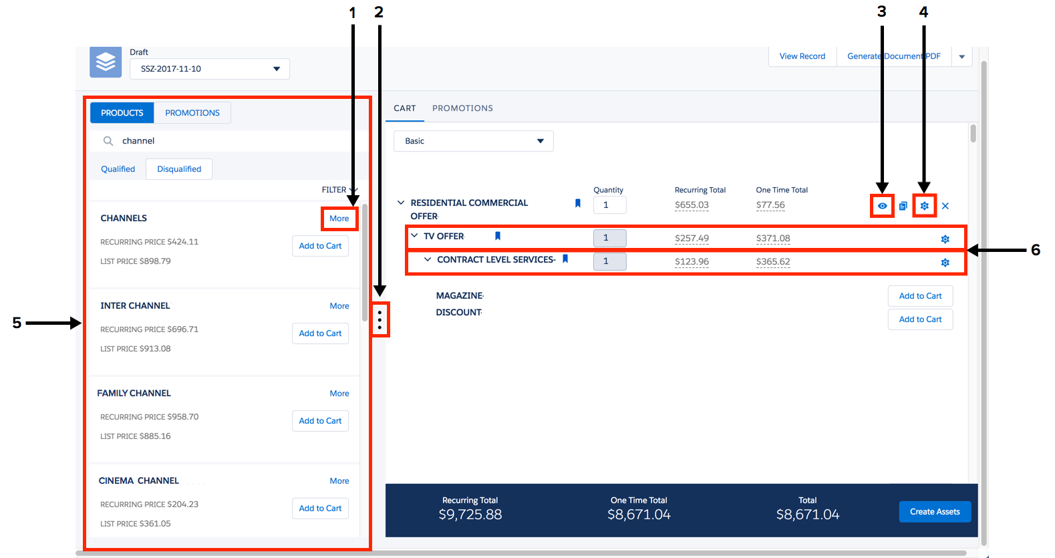
Task: Click the clone icon beside the eye icon
Action: (903, 206)
